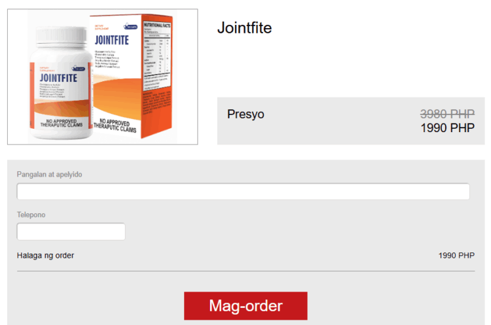Click the Halaga ng order label
Image resolution: width=491 pixels, height=325 pixels.
45,256
